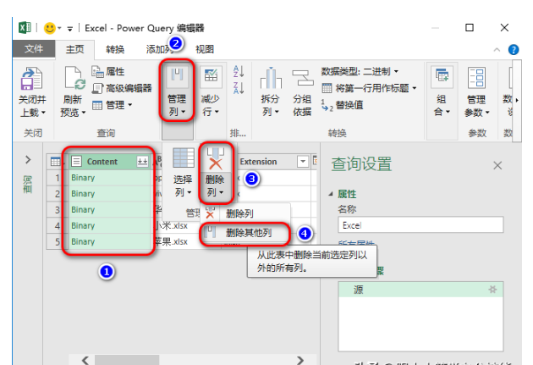The image size is (533, 365).
Task: Switch to the 主页 ribbon tab
Action: click(x=74, y=49)
